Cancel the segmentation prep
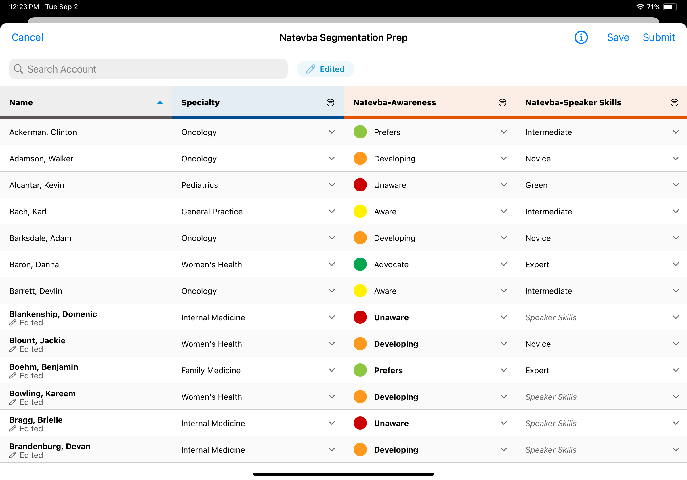Image resolution: width=687 pixels, height=480 pixels. click(27, 37)
